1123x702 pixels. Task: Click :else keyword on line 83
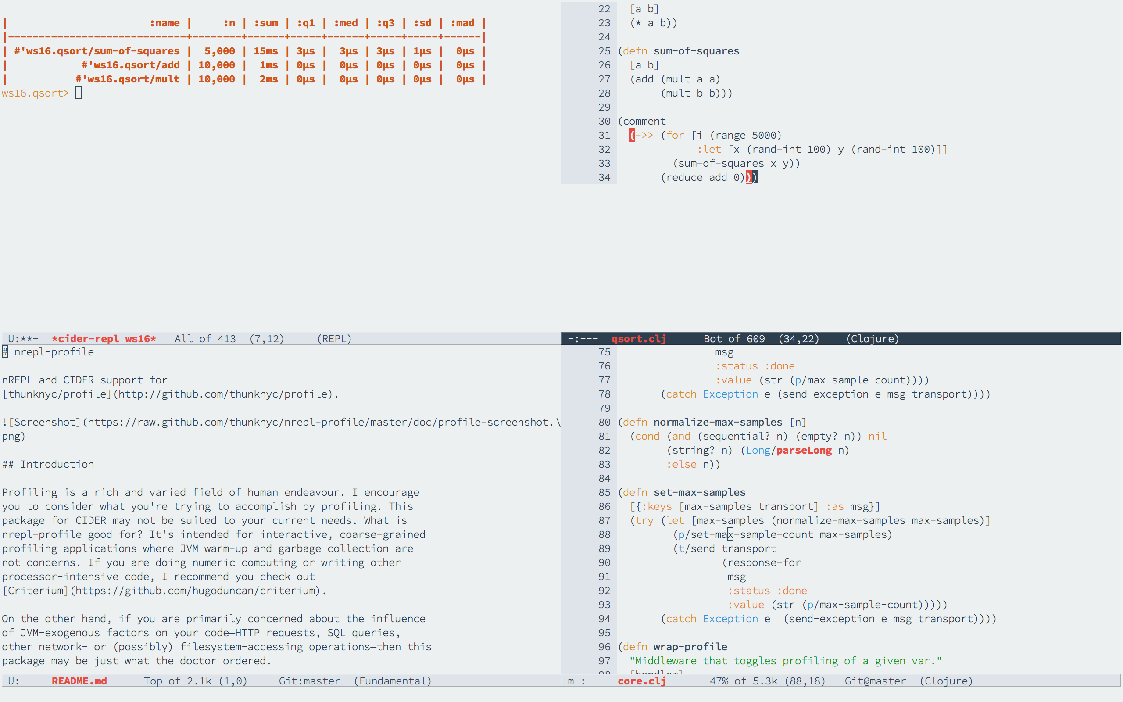click(681, 464)
